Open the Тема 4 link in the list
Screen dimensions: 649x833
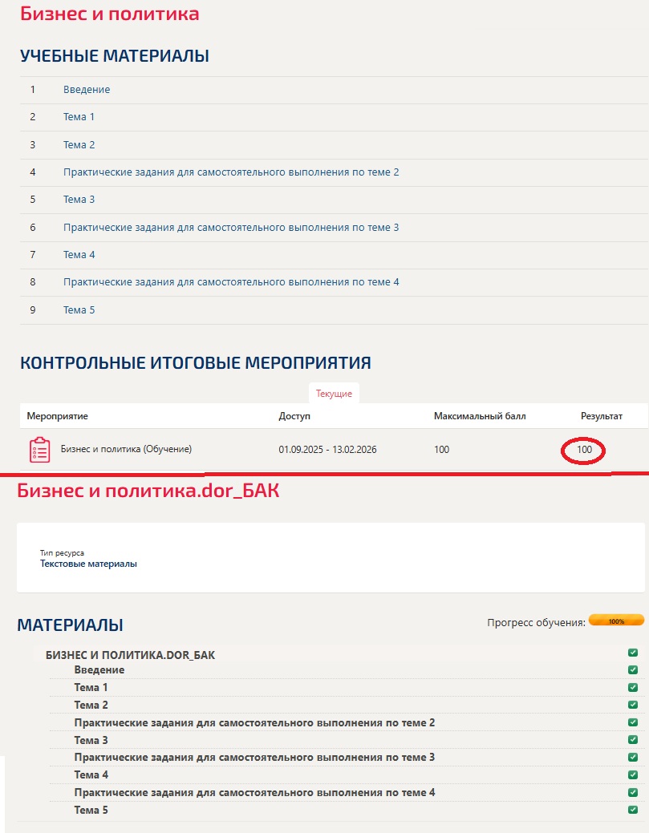79,255
